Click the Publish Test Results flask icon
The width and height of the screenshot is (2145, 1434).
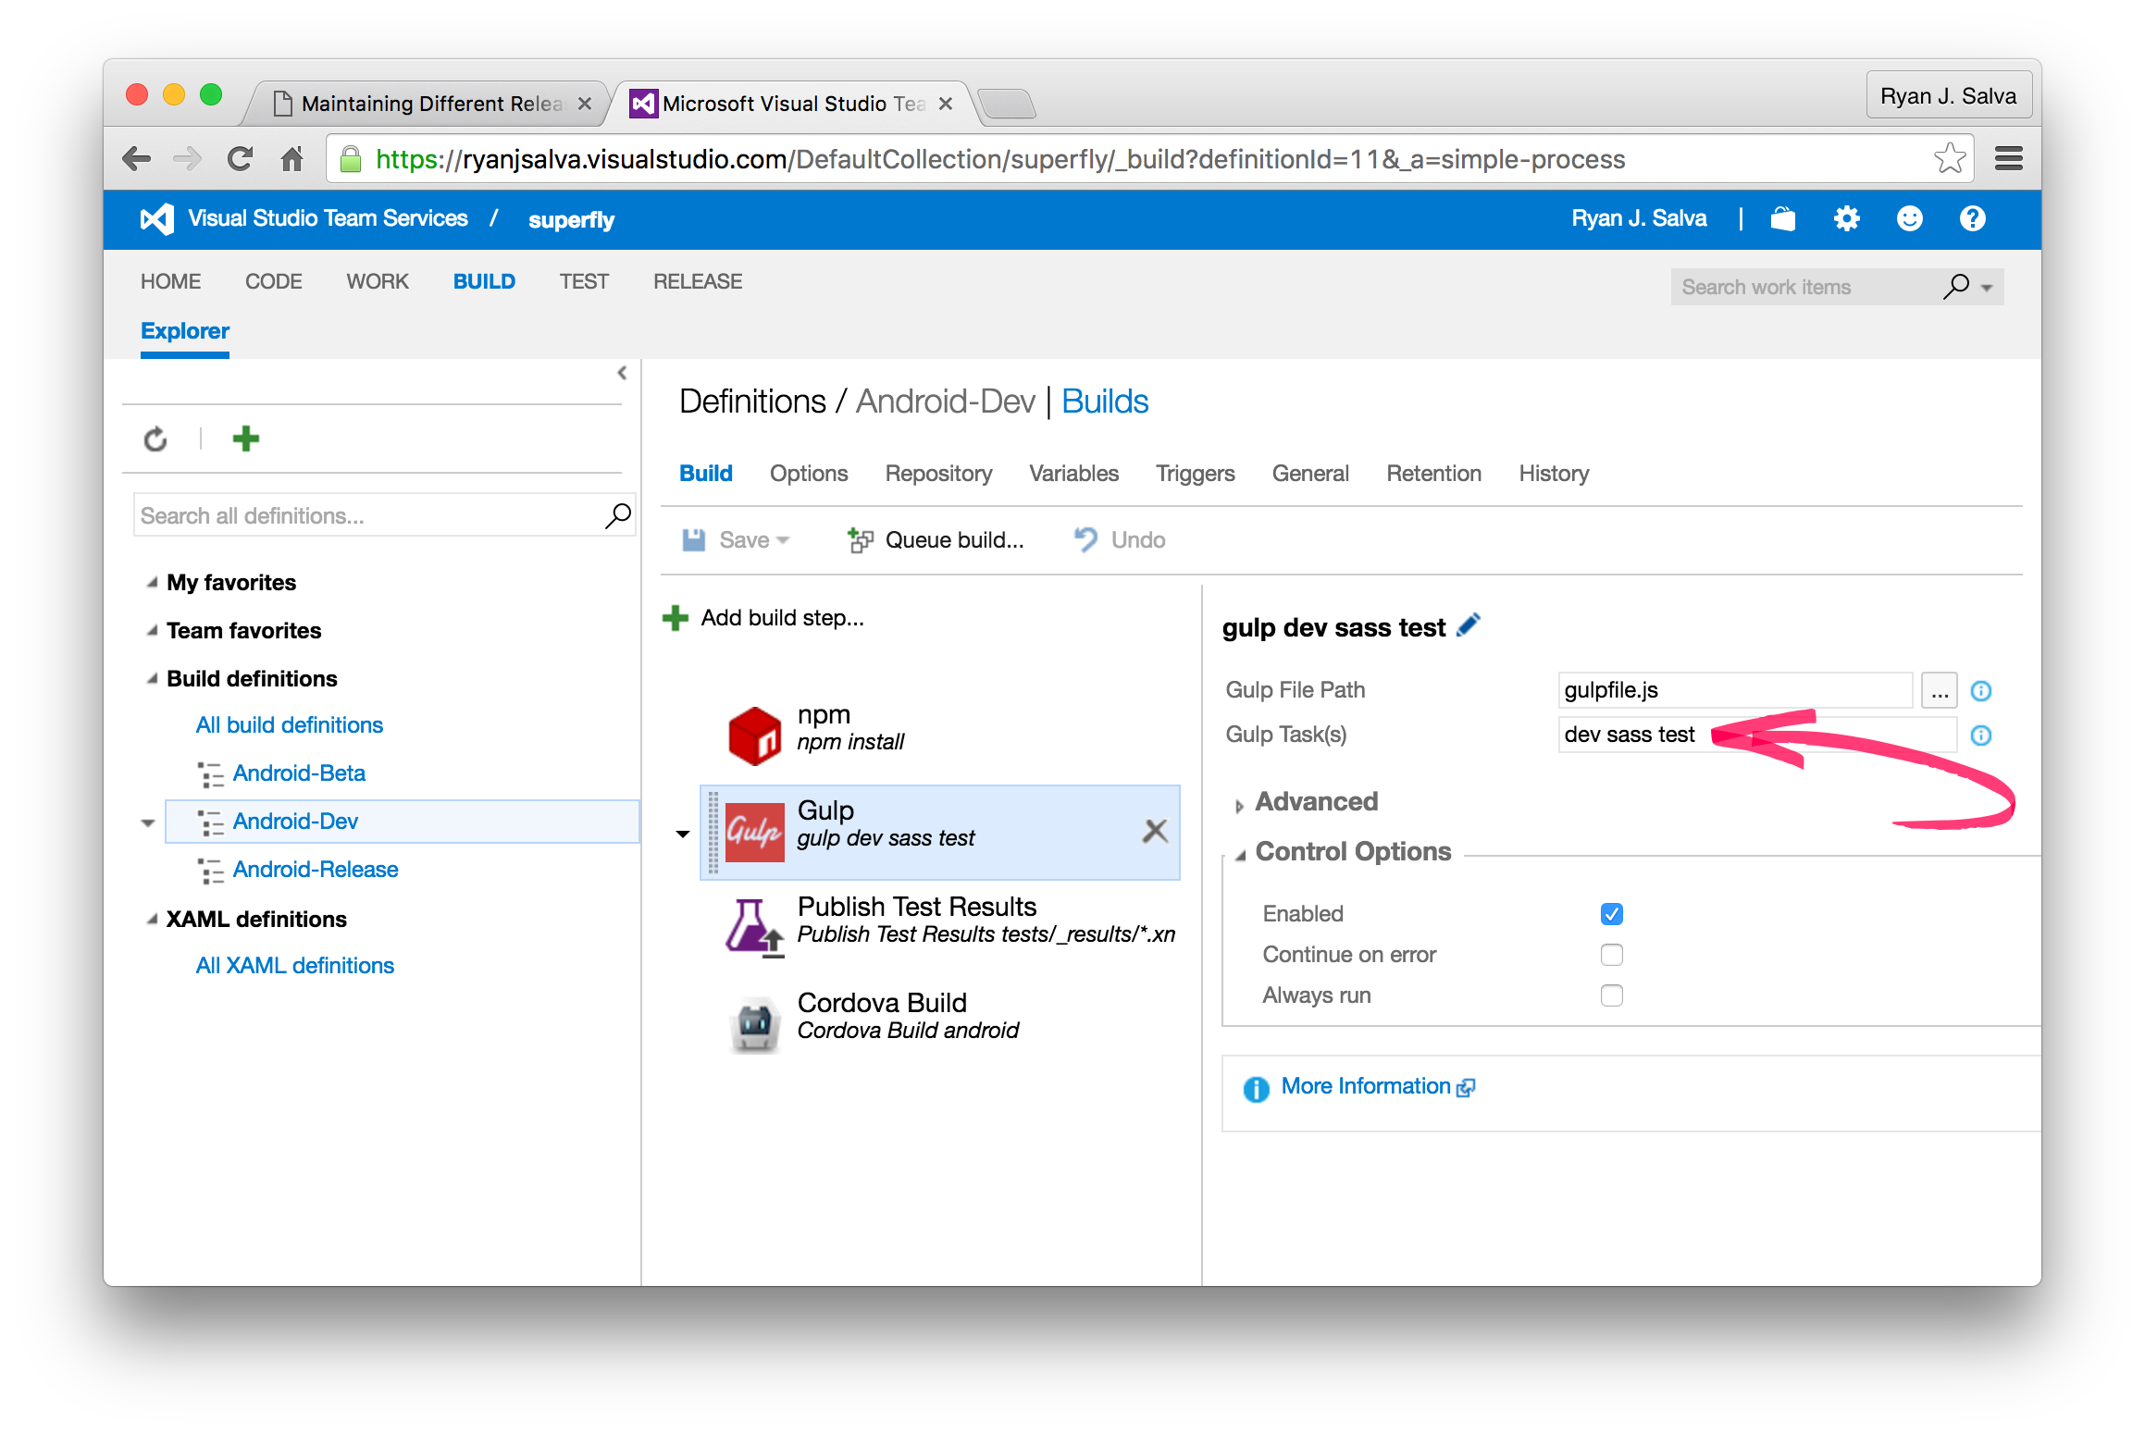click(x=754, y=927)
